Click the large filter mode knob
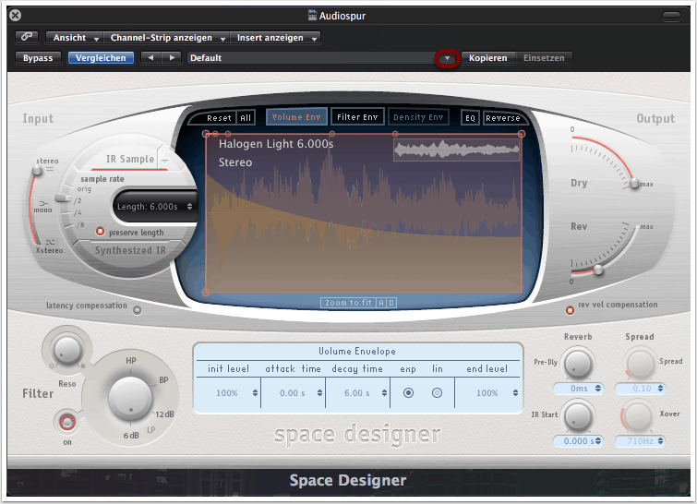697x504 pixels. pyautogui.click(x=129, y=398)
